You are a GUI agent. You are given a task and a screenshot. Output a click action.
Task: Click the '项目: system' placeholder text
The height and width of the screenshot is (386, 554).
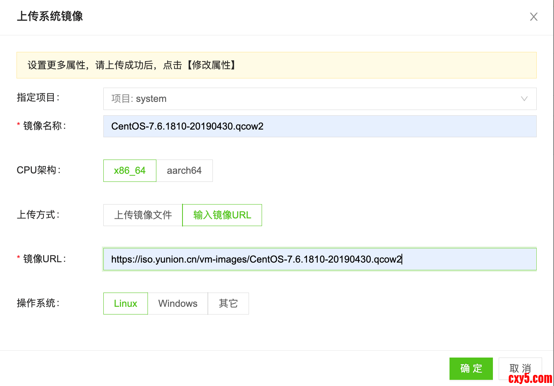pos(139,99)
